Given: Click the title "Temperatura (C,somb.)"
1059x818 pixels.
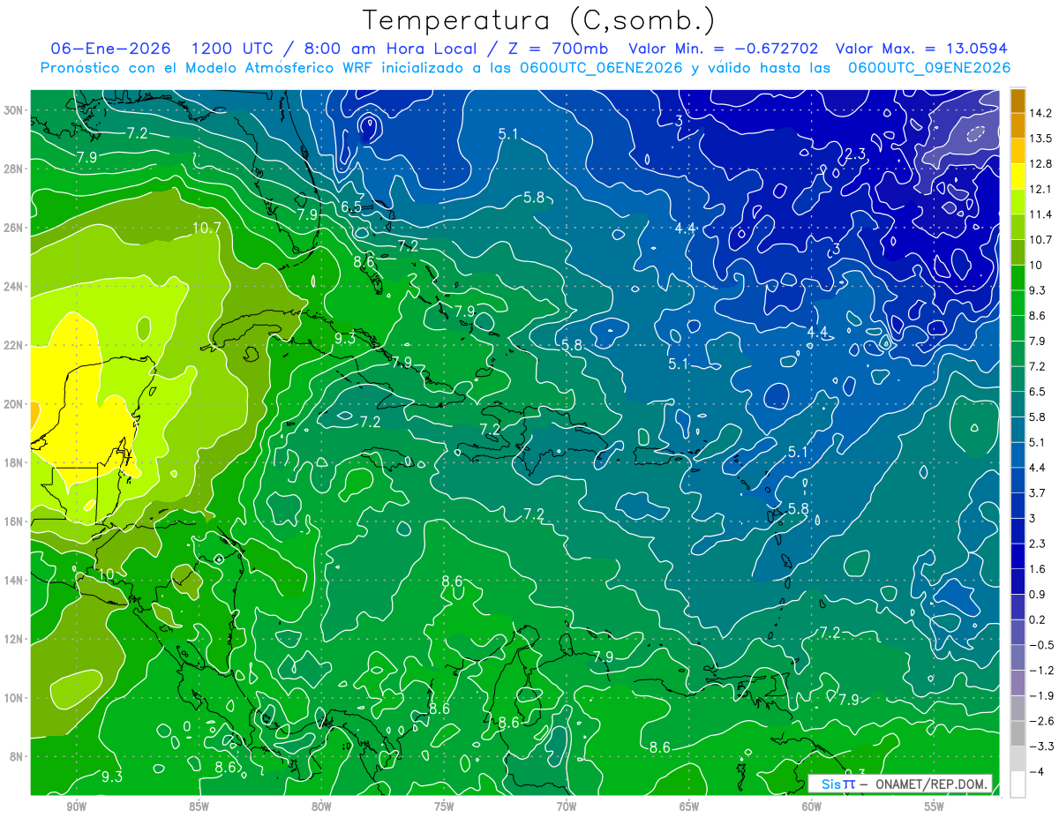Looking at the screenshot, I should pyautogui.click(x=539, y=20).
